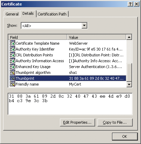This screenshot has width=141, height=144.
Task: Select the Certificate Template Name row label
Action: pos(38,43)
